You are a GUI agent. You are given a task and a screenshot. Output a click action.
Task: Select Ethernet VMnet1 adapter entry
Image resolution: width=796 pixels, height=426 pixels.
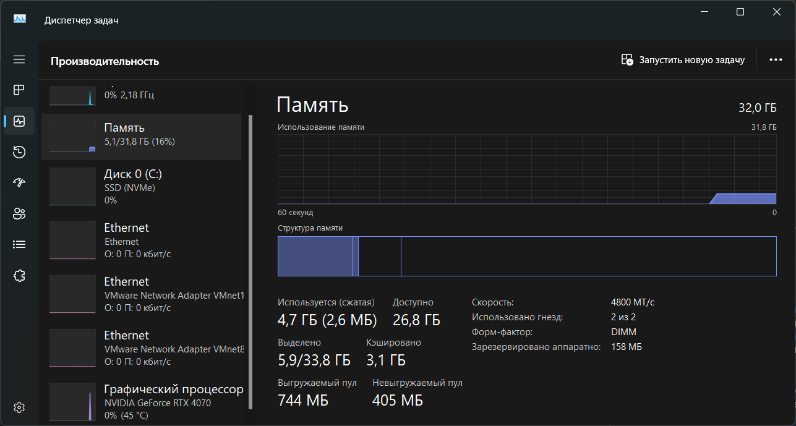click(x=142, y=294)
